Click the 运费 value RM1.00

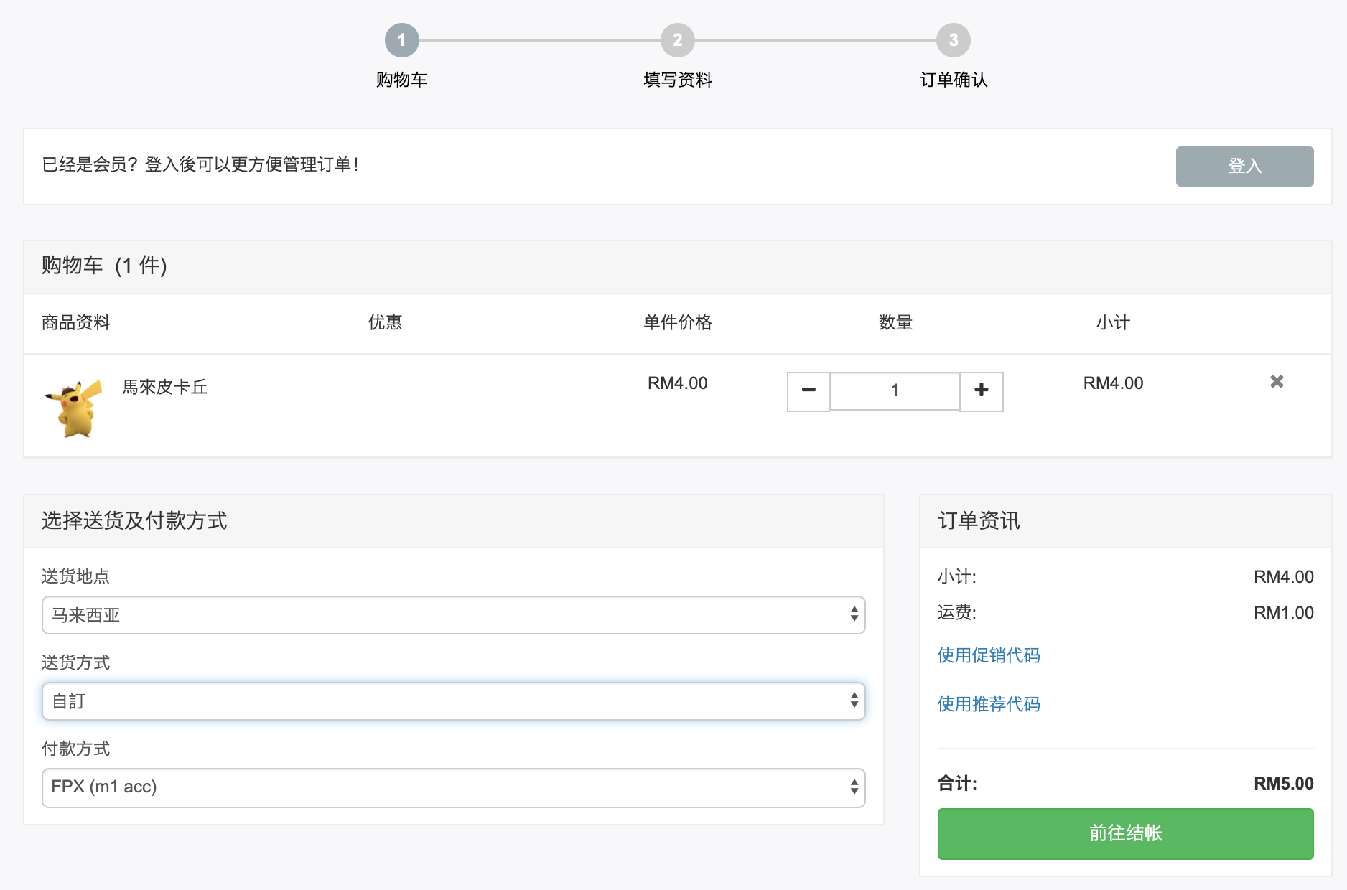click(x=1284, y=613)
